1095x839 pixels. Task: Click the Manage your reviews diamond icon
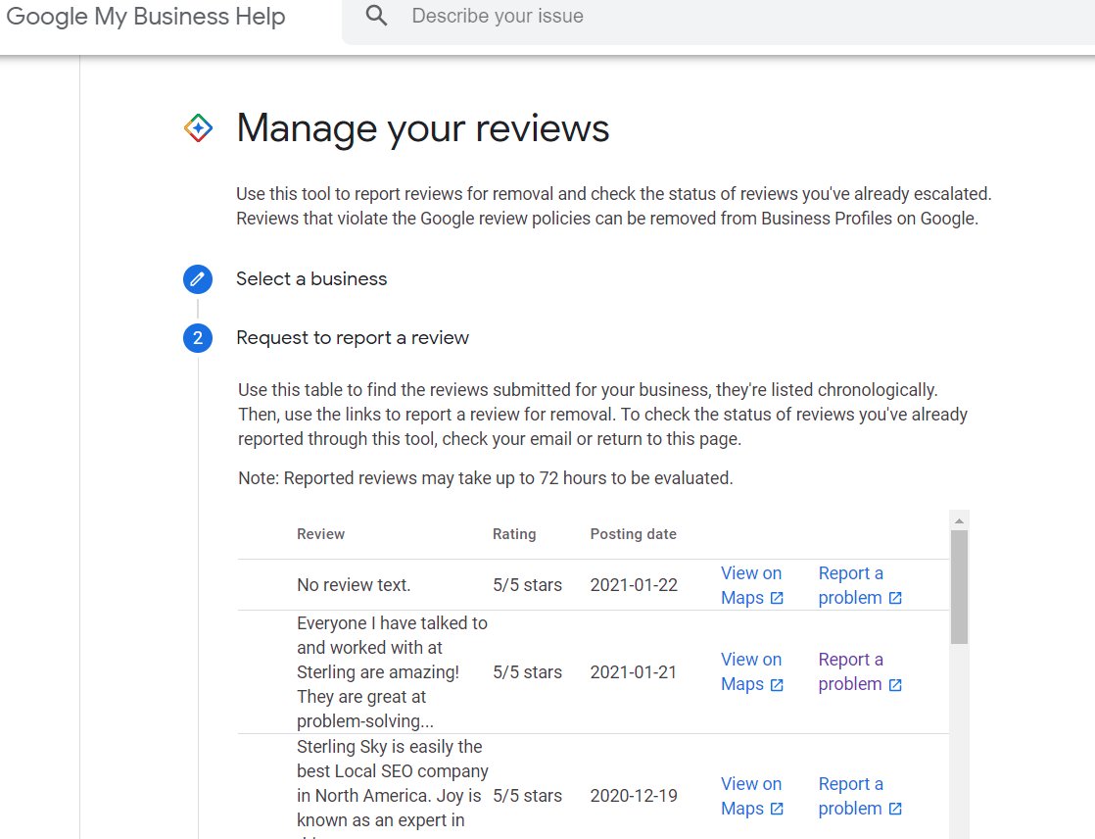click(197, 126)
